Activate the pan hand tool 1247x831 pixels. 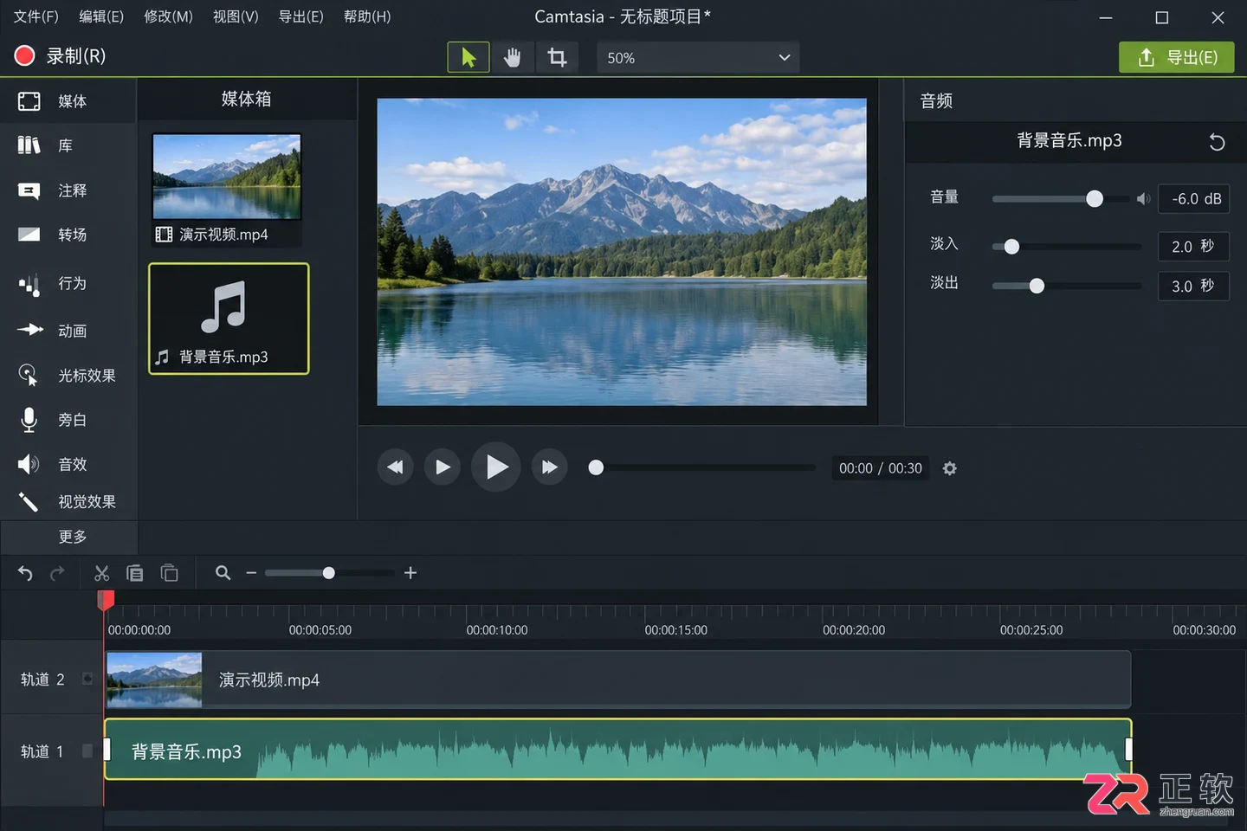point(513,57)
